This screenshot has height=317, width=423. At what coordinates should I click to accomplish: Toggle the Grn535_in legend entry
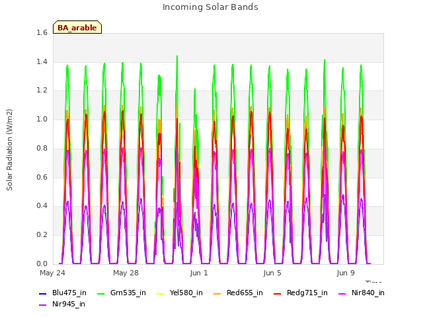pyautogui.click(x=122, y=293)
